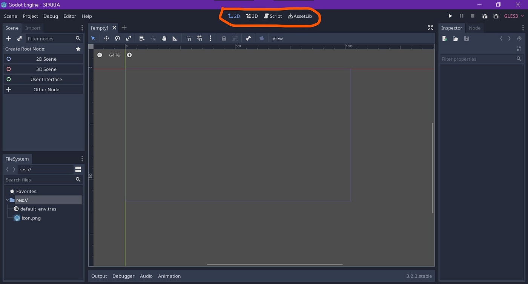This screenshot has width=528, height=284.
Task: Click the group children icon
Action: pos(235,38)
